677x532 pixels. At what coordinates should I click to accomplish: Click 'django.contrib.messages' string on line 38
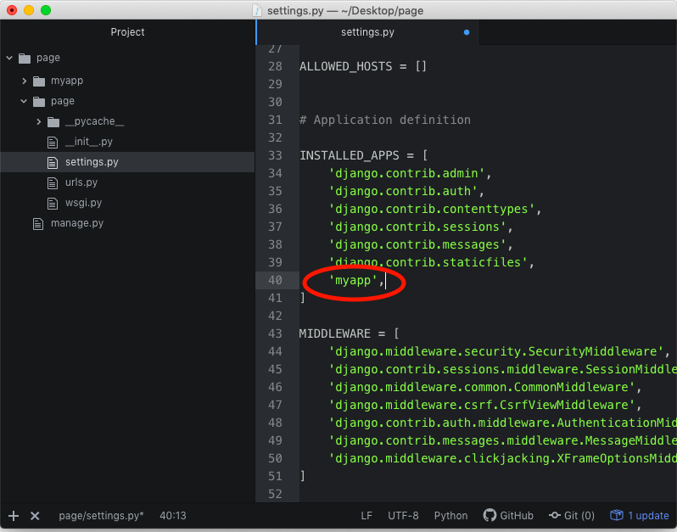click(417, 245)
